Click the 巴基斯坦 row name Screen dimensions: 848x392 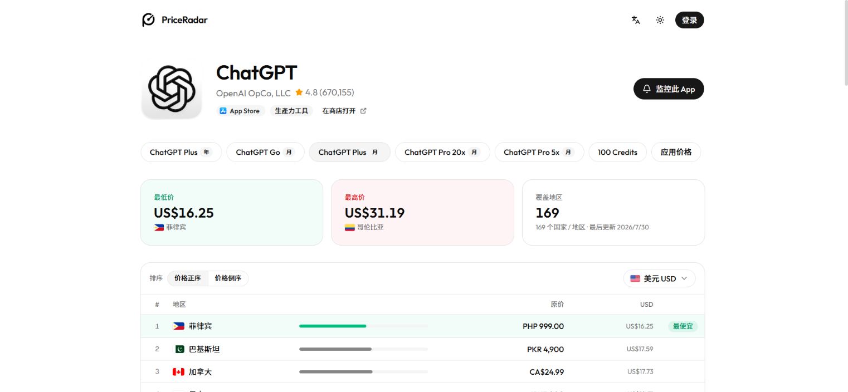204,349
